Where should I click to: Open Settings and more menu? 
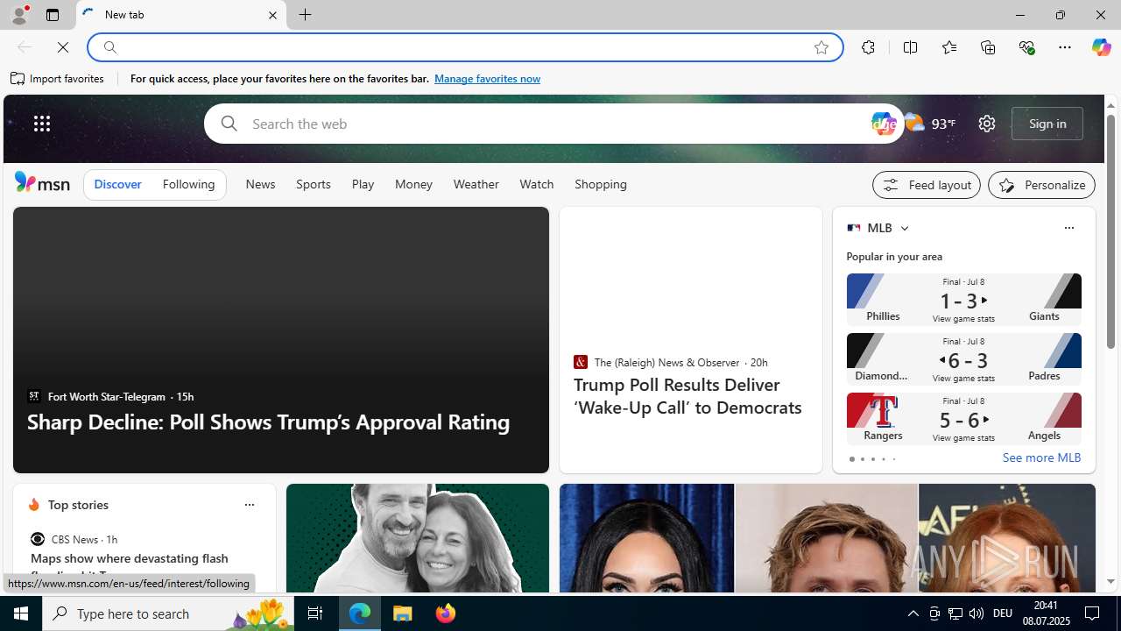(1065, 47)
